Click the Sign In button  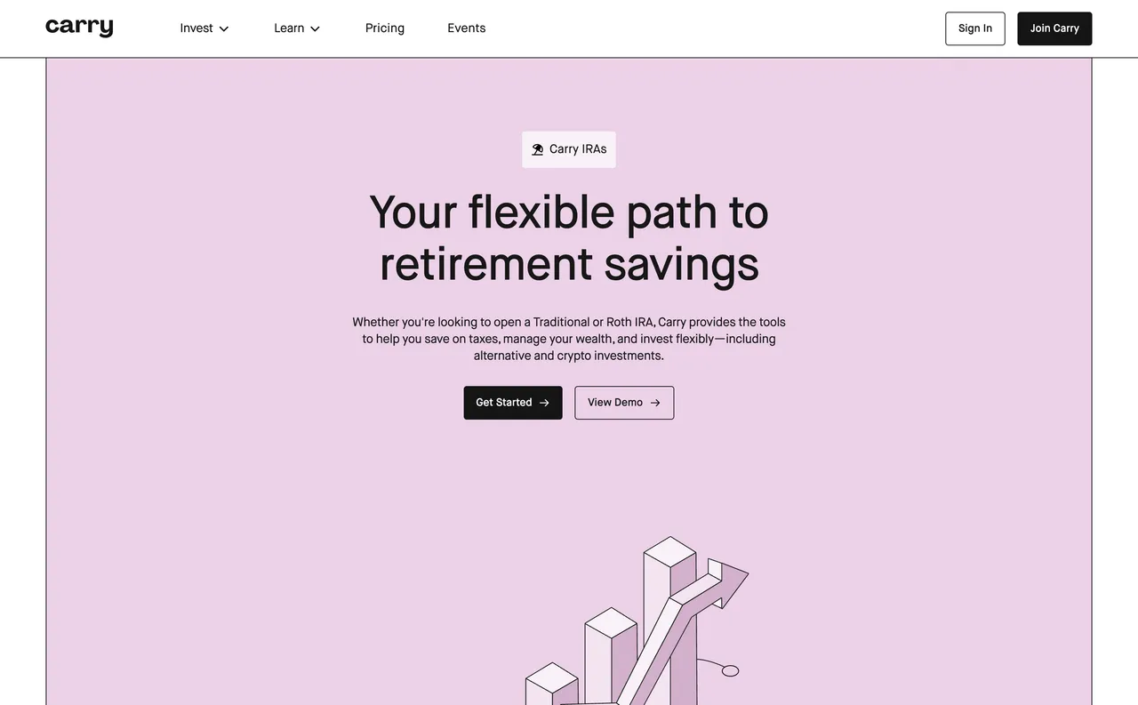[x=974, y=28]
